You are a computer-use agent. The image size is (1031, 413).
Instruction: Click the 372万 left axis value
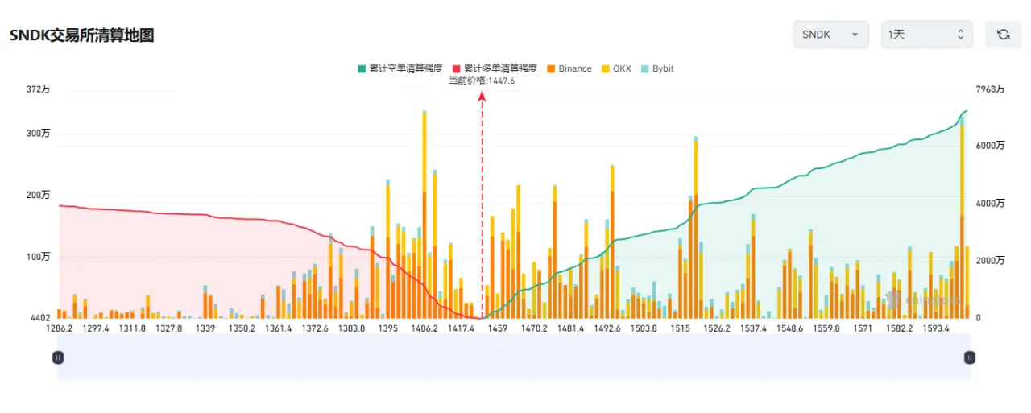click(38, 89)
